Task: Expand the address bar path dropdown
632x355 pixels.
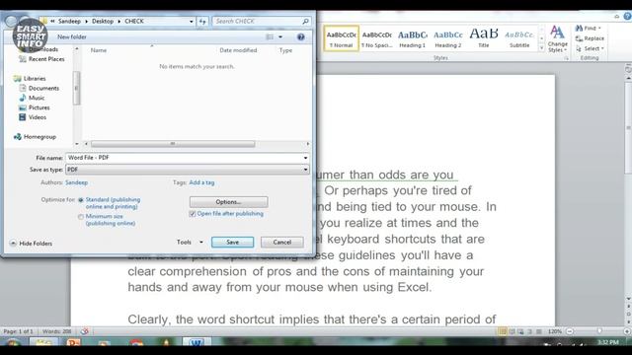Action: pos(191,22)
